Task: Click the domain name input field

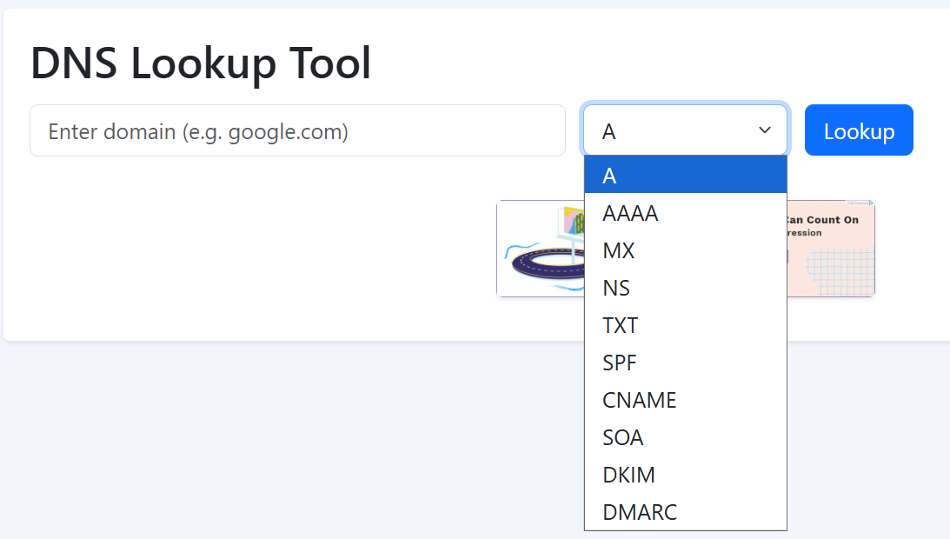Action: 297,131
